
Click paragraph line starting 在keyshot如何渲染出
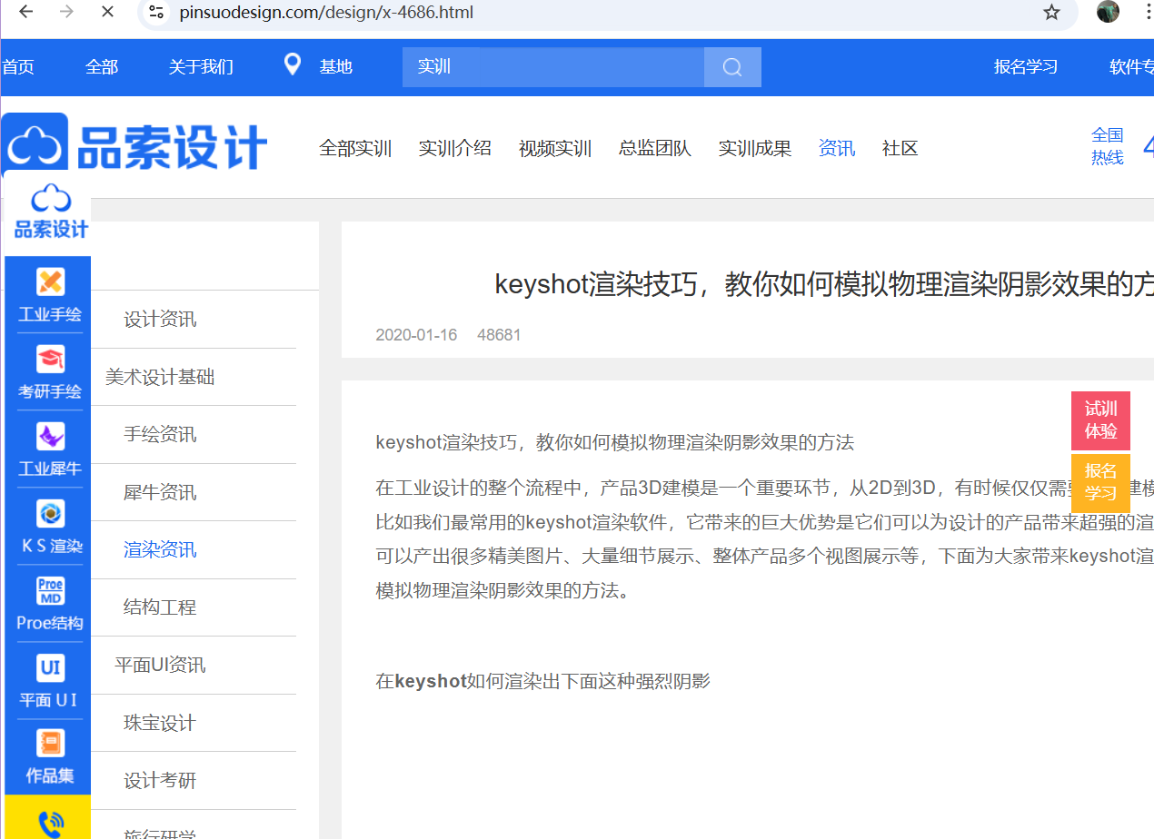pyautogui.click(x=542, y=681)
